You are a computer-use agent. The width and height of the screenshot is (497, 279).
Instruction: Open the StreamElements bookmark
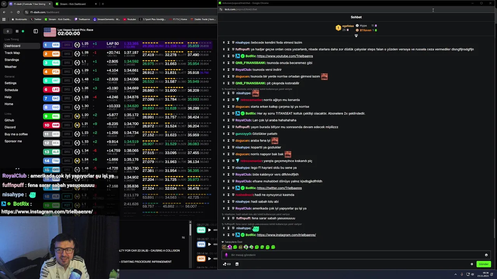point(107,19)
